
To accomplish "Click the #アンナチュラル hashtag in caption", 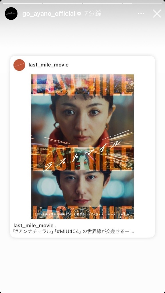I will pos(32,232).
